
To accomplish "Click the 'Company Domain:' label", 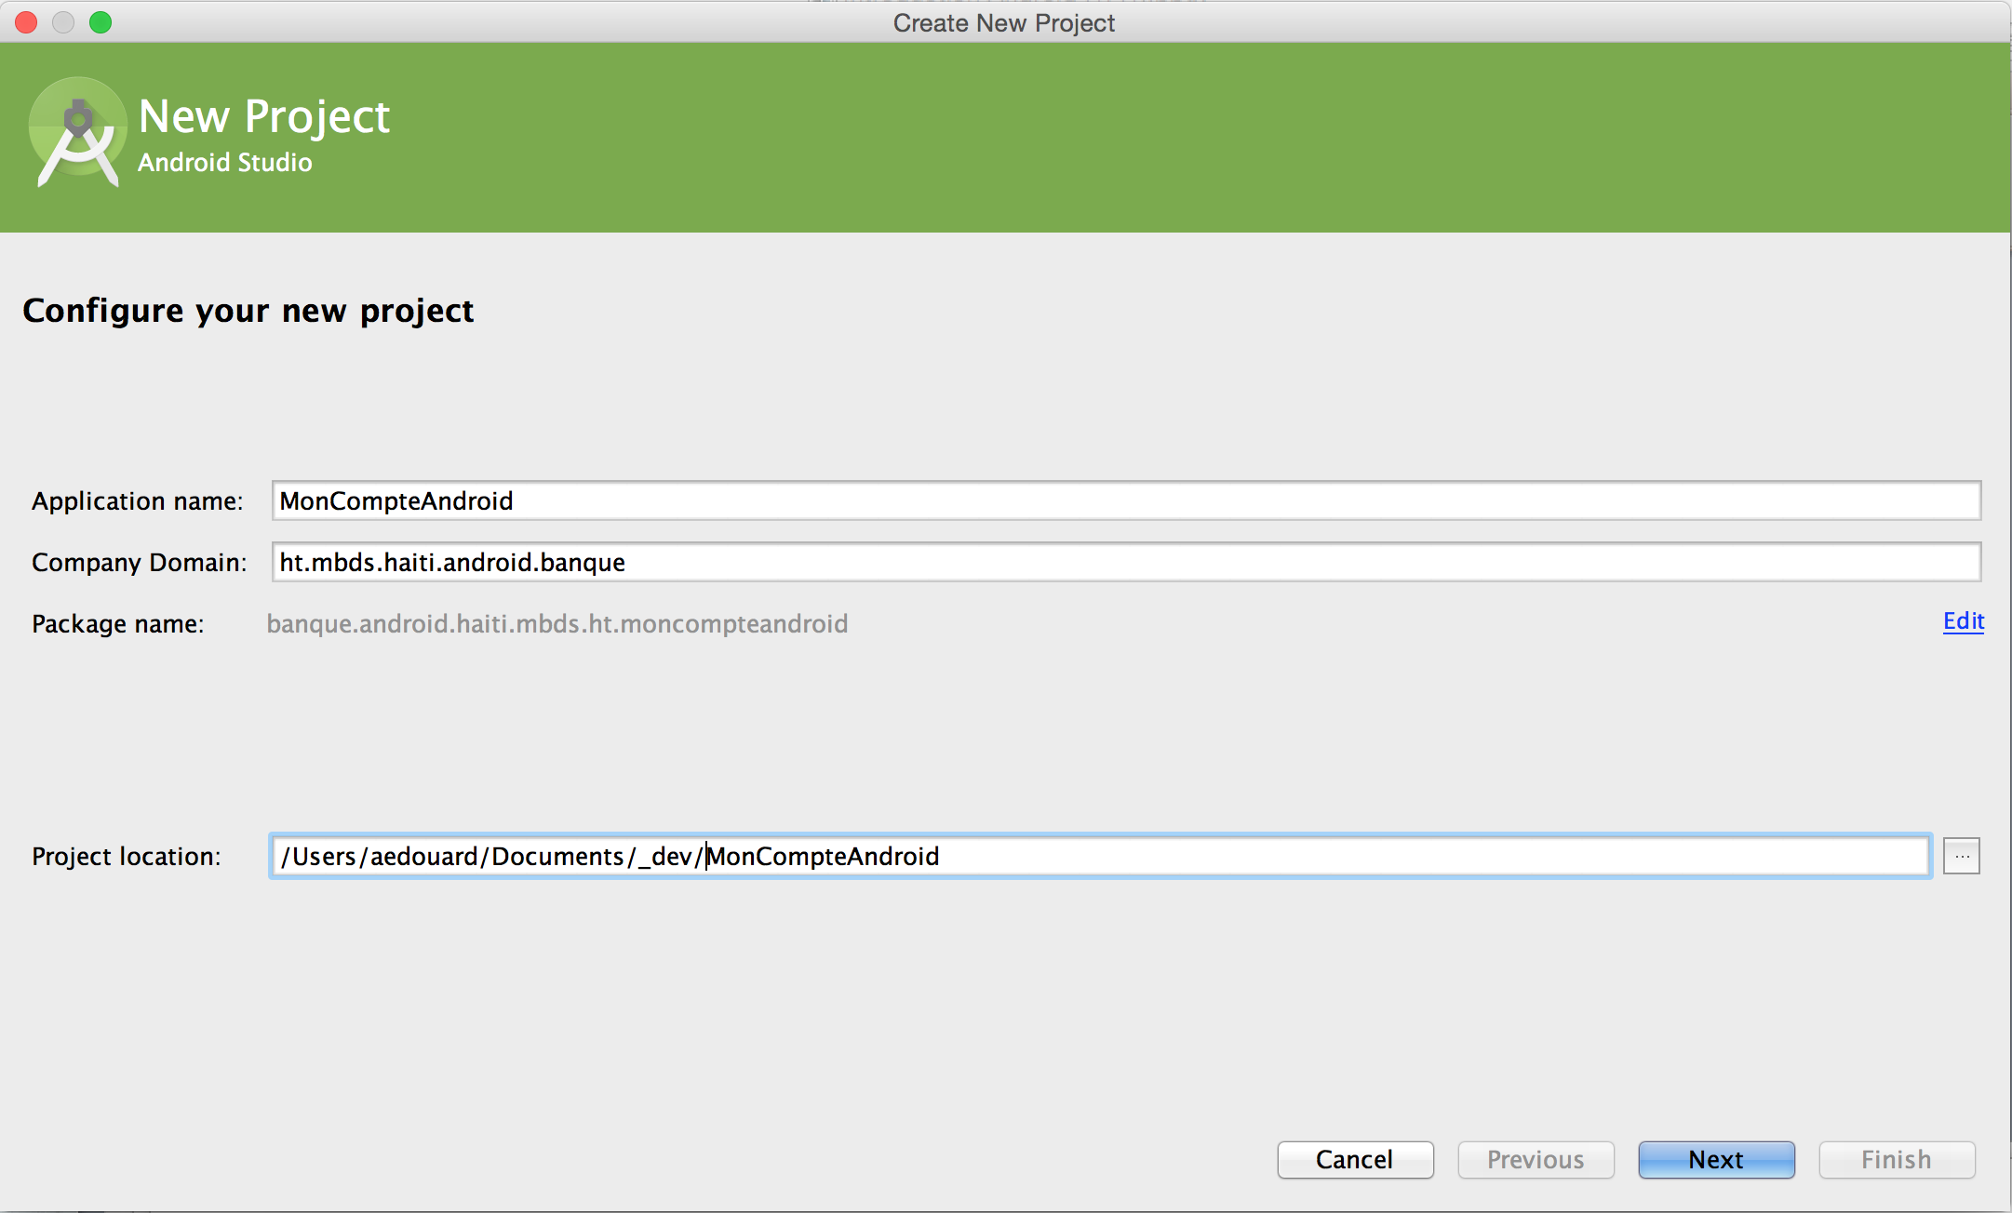I will tap(140, 563).
